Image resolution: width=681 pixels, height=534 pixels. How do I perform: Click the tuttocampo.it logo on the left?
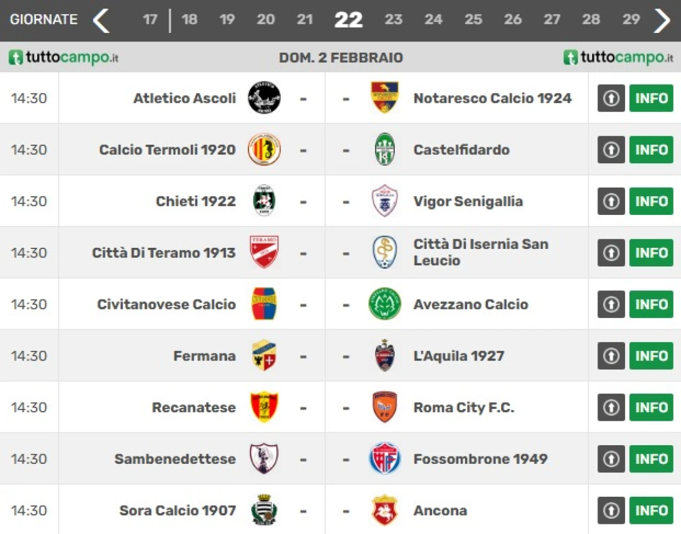(x=63, y=57)
